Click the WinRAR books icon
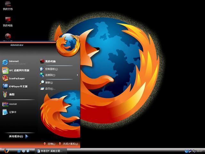205x154 pixels. click(x=5, y=104)
